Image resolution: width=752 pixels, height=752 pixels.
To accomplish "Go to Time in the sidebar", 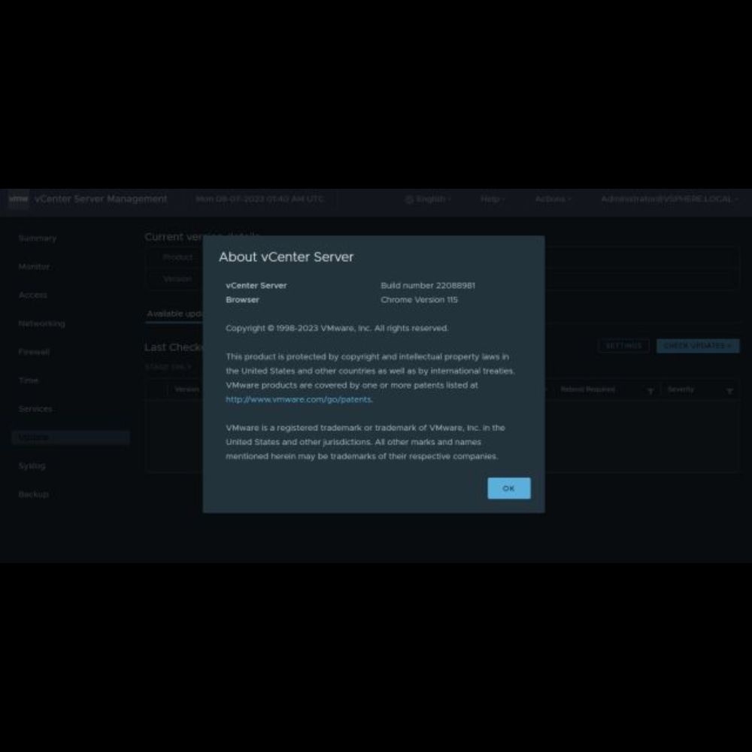I will [29, 381].
